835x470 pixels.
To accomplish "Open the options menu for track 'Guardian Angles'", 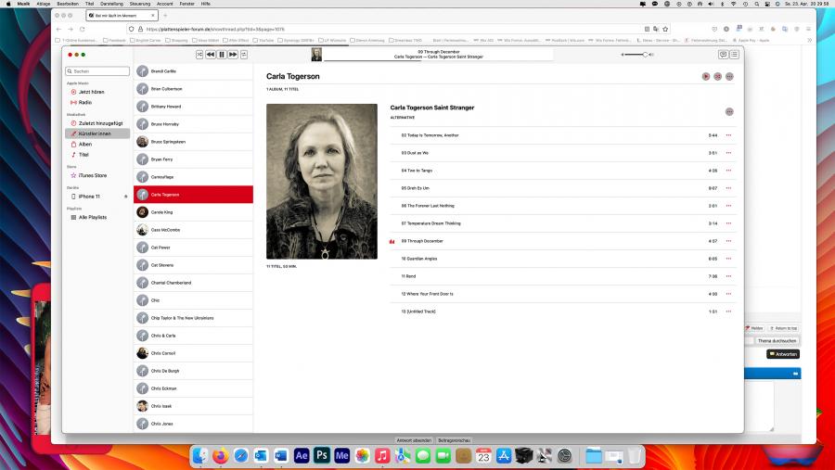I will (728, 259).
